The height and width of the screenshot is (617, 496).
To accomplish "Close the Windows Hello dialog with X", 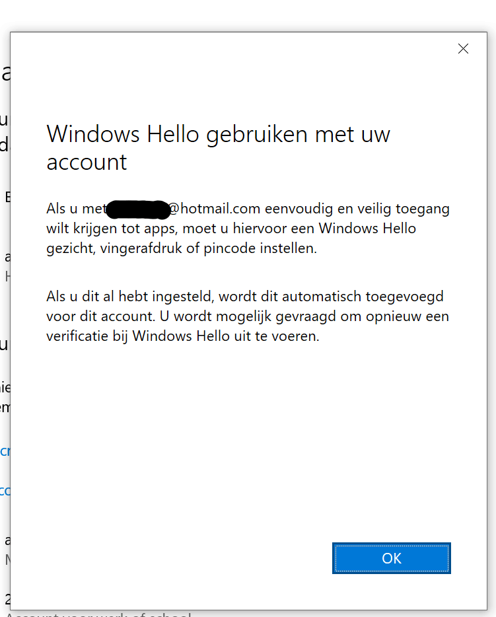I will (x=463, y=49).
